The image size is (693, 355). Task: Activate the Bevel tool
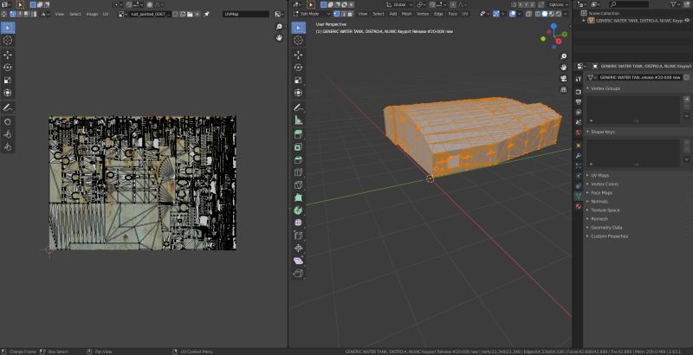pos(298,160)
